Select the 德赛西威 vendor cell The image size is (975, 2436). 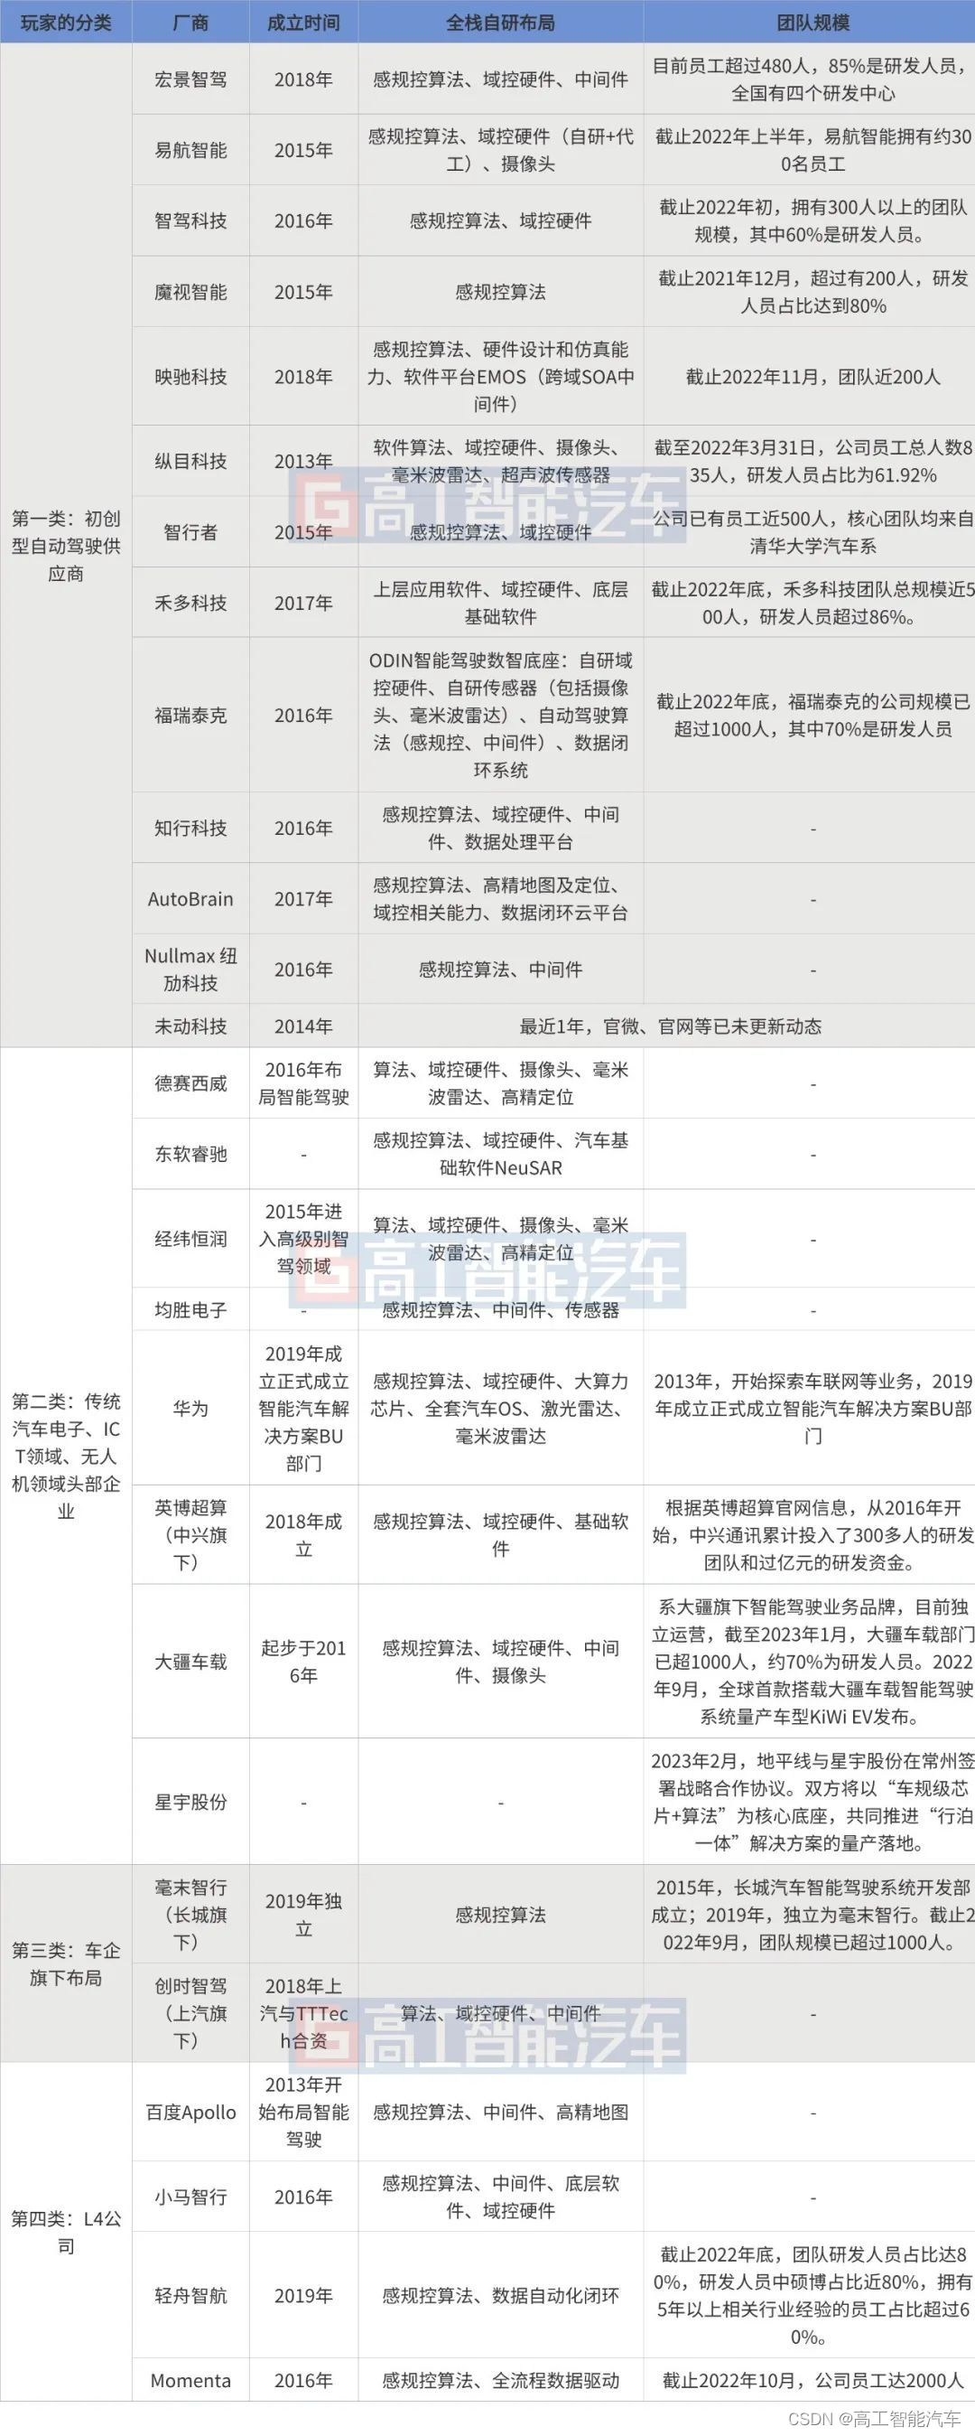point(190,1083)
